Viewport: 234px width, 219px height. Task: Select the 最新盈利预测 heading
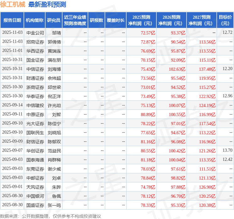click(47, 4)
